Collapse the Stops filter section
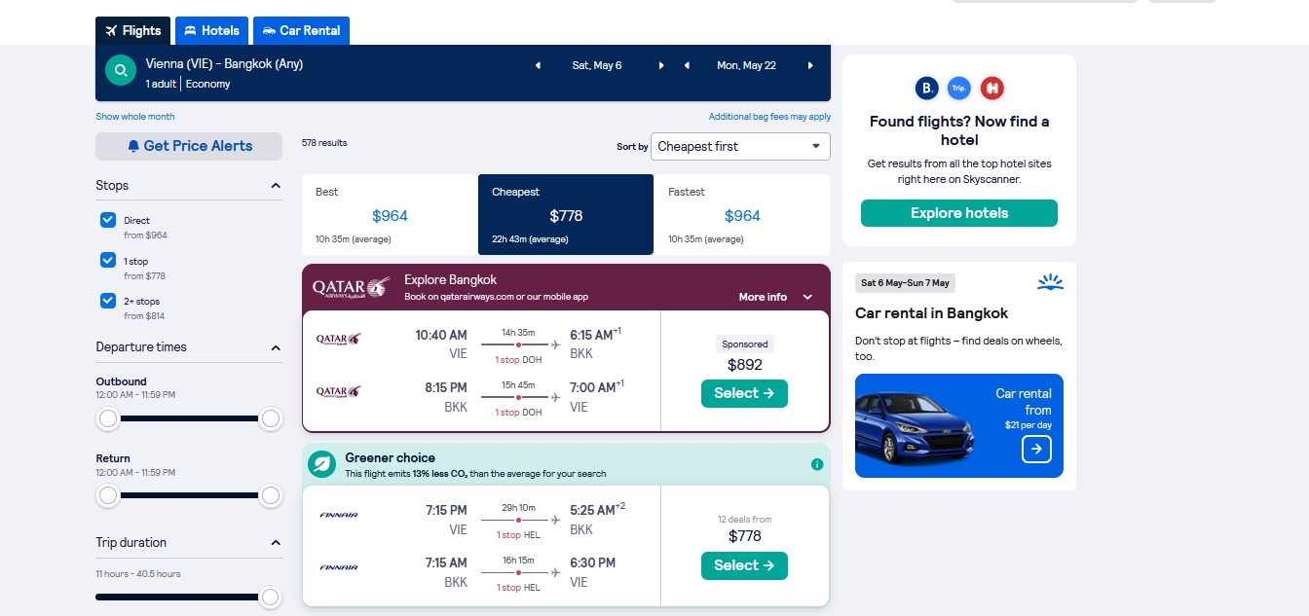This screenshot has width=1309, height=616. click(x=276, y=185)
